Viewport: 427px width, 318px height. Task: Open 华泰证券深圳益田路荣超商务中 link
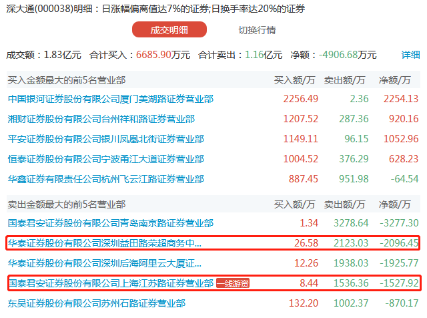105,243
